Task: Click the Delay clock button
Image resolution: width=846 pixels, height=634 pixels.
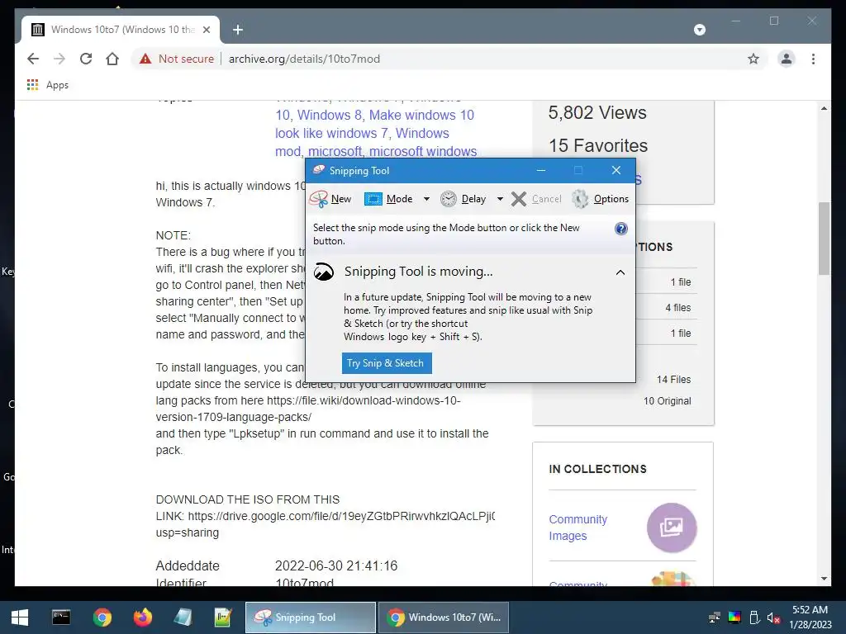Action: (x=463, y=199)
